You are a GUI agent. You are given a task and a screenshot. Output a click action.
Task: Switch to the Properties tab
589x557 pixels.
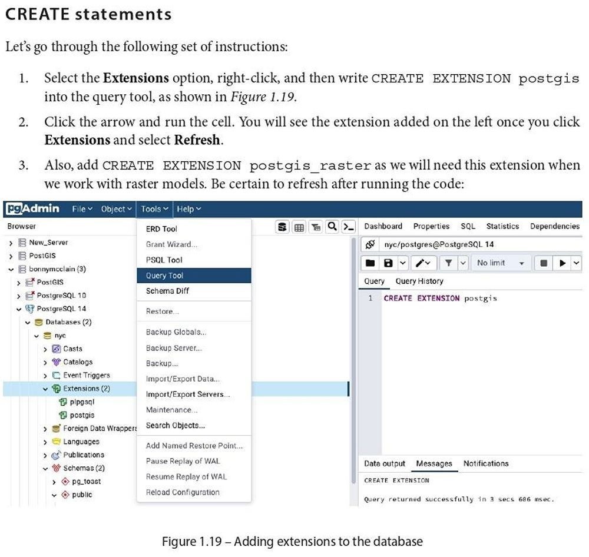click(431, 226)
